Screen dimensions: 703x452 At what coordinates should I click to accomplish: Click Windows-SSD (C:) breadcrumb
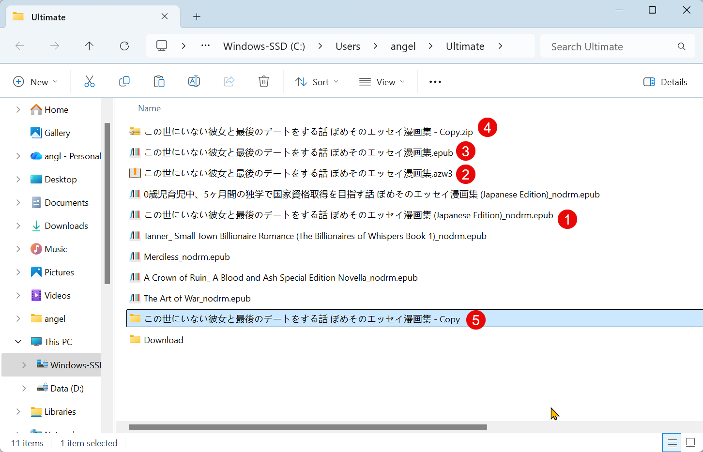(x=264, y=46)
